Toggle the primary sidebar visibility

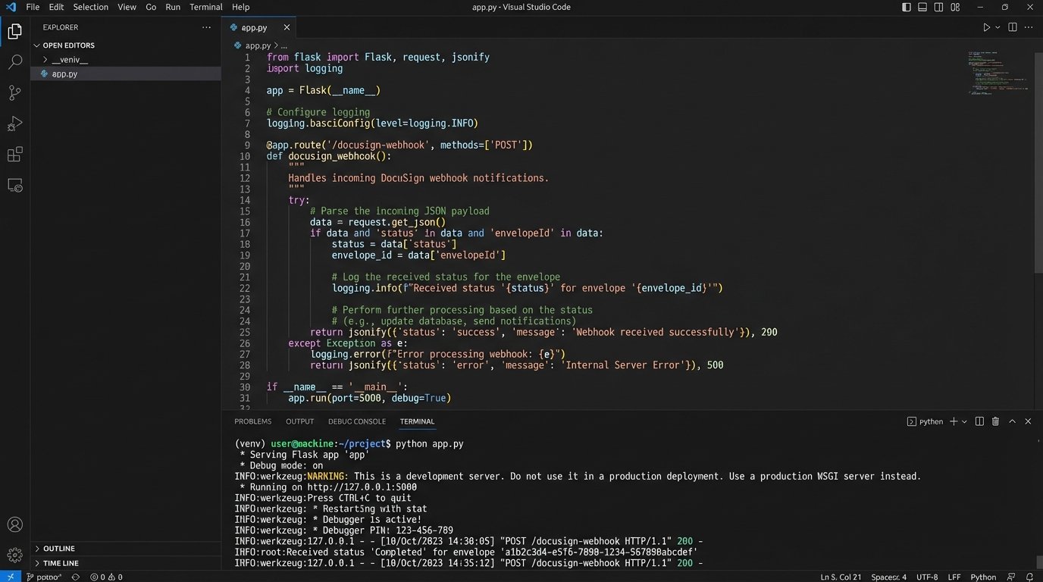coord(907,7)
